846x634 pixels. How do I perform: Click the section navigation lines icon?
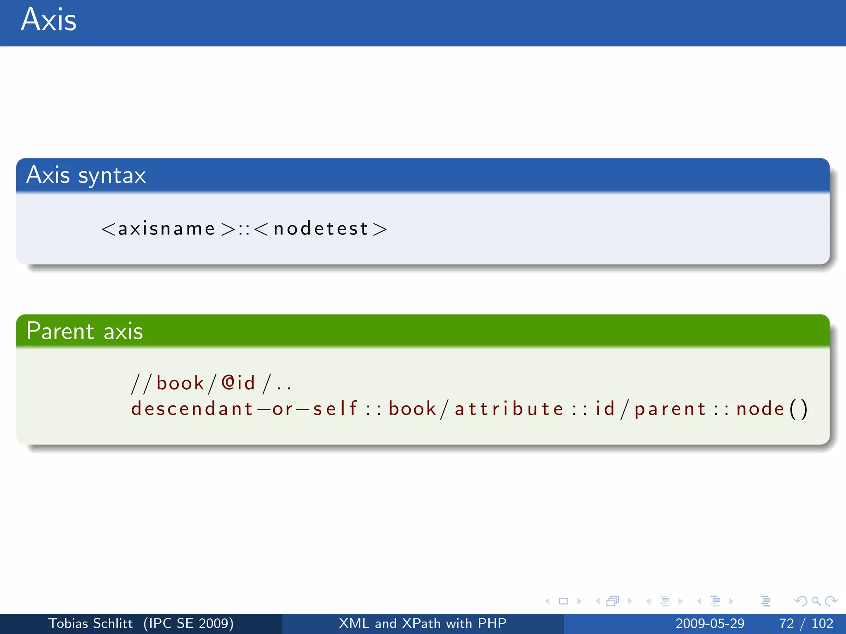(715, 601)
